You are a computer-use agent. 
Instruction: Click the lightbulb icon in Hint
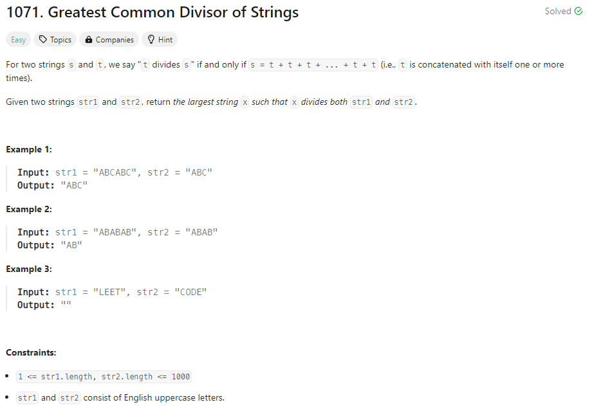pos(151,40)
